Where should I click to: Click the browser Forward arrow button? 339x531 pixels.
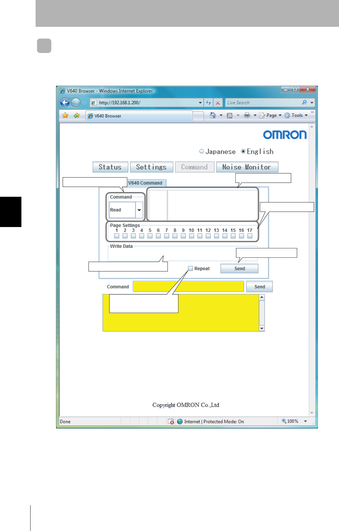(x=76, y=102)
